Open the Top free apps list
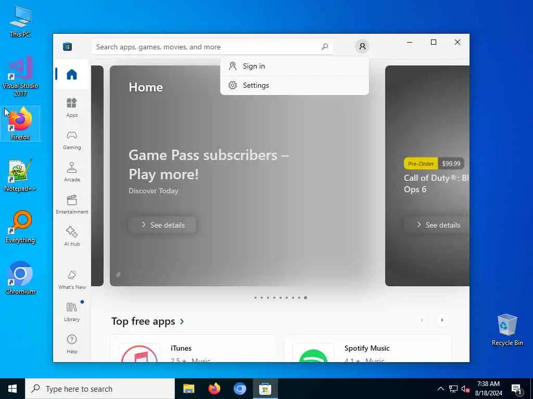This screenshot has height=399, width=533. 143,321
